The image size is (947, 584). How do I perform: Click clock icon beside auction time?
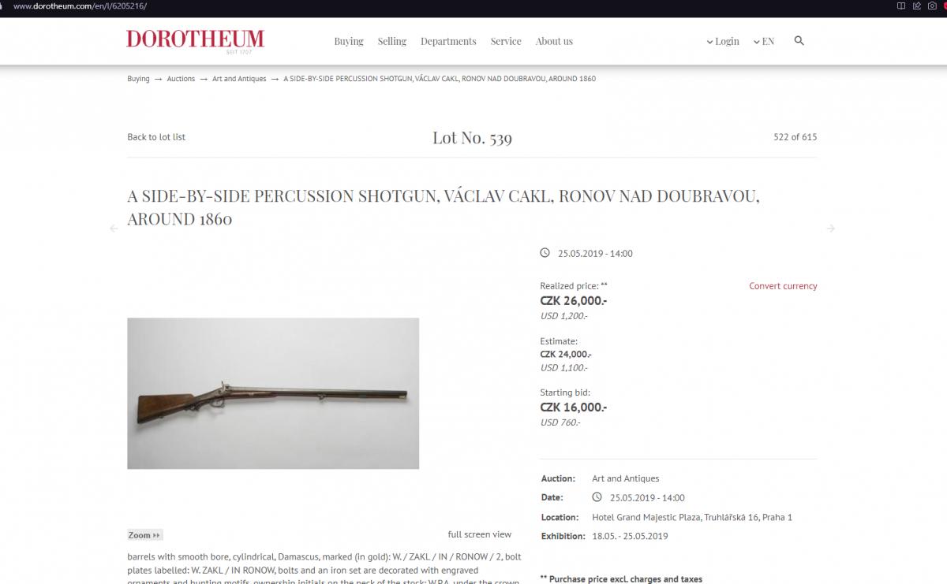click(x=545, y=253)
